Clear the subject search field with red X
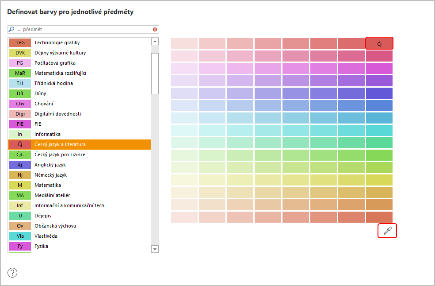The width and height of the screenshot is (435, 286). point(155,30)
